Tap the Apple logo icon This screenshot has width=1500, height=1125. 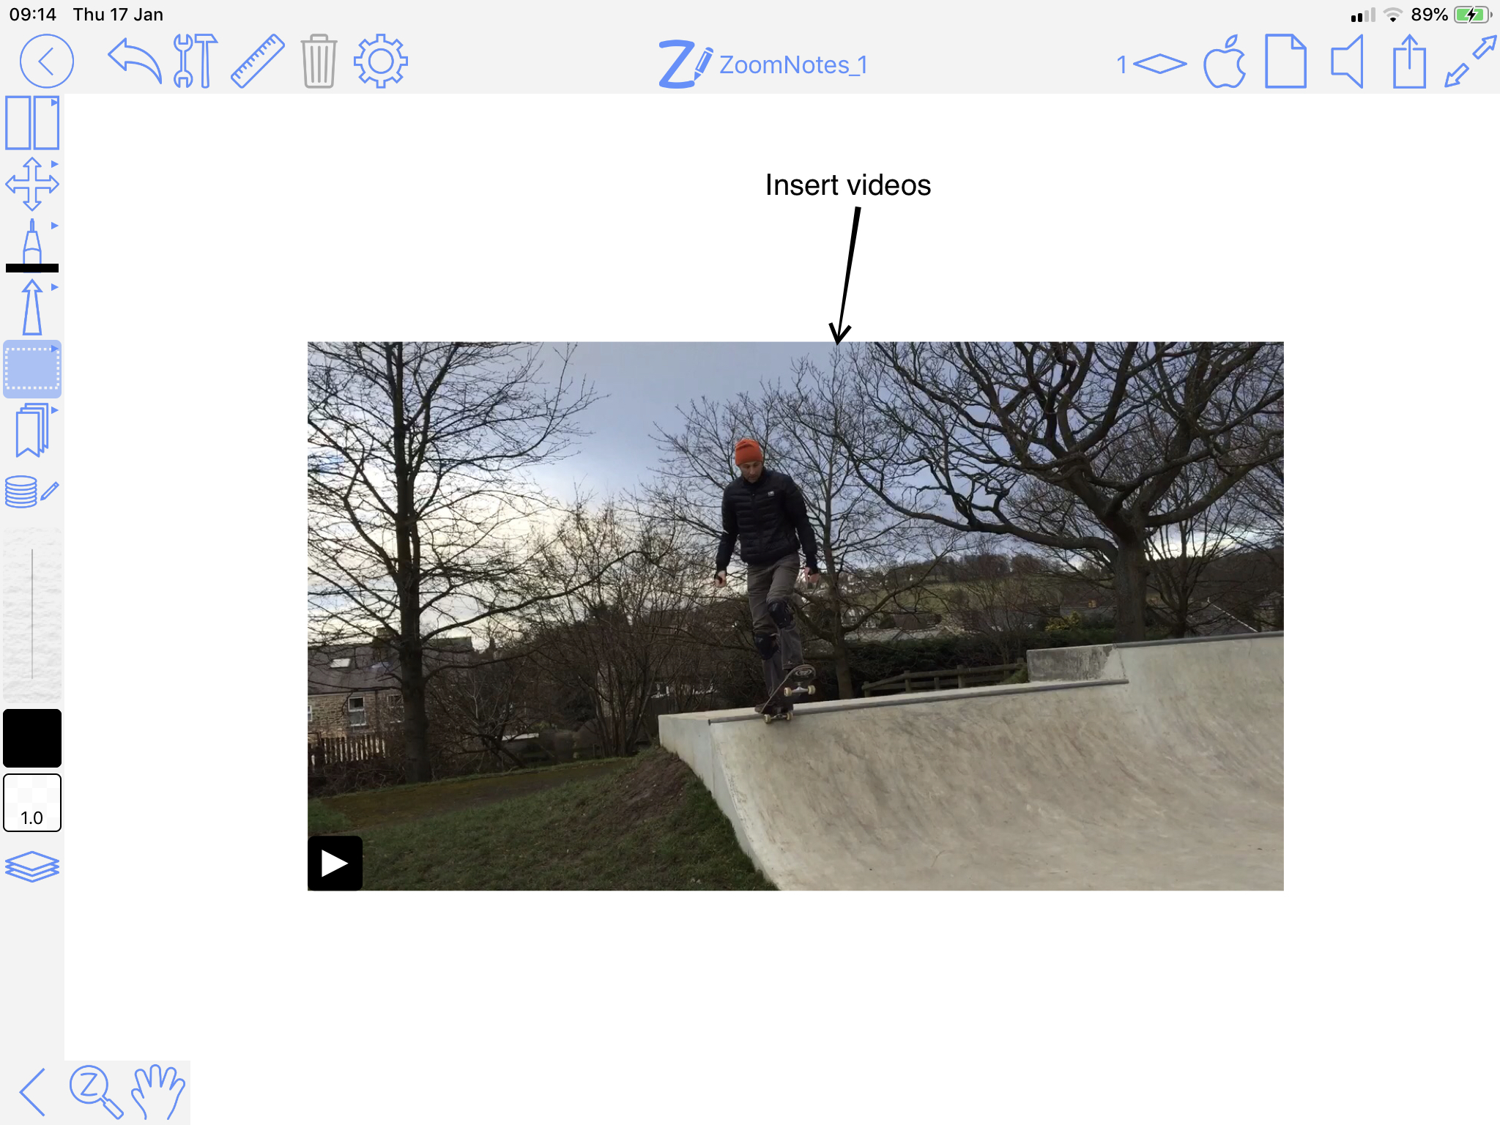coord(1225,62)
